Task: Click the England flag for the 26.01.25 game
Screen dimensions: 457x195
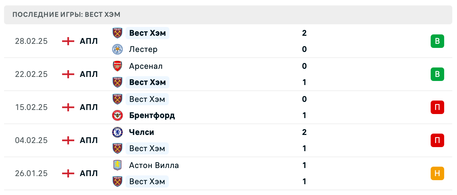Action: pos(69,173)
